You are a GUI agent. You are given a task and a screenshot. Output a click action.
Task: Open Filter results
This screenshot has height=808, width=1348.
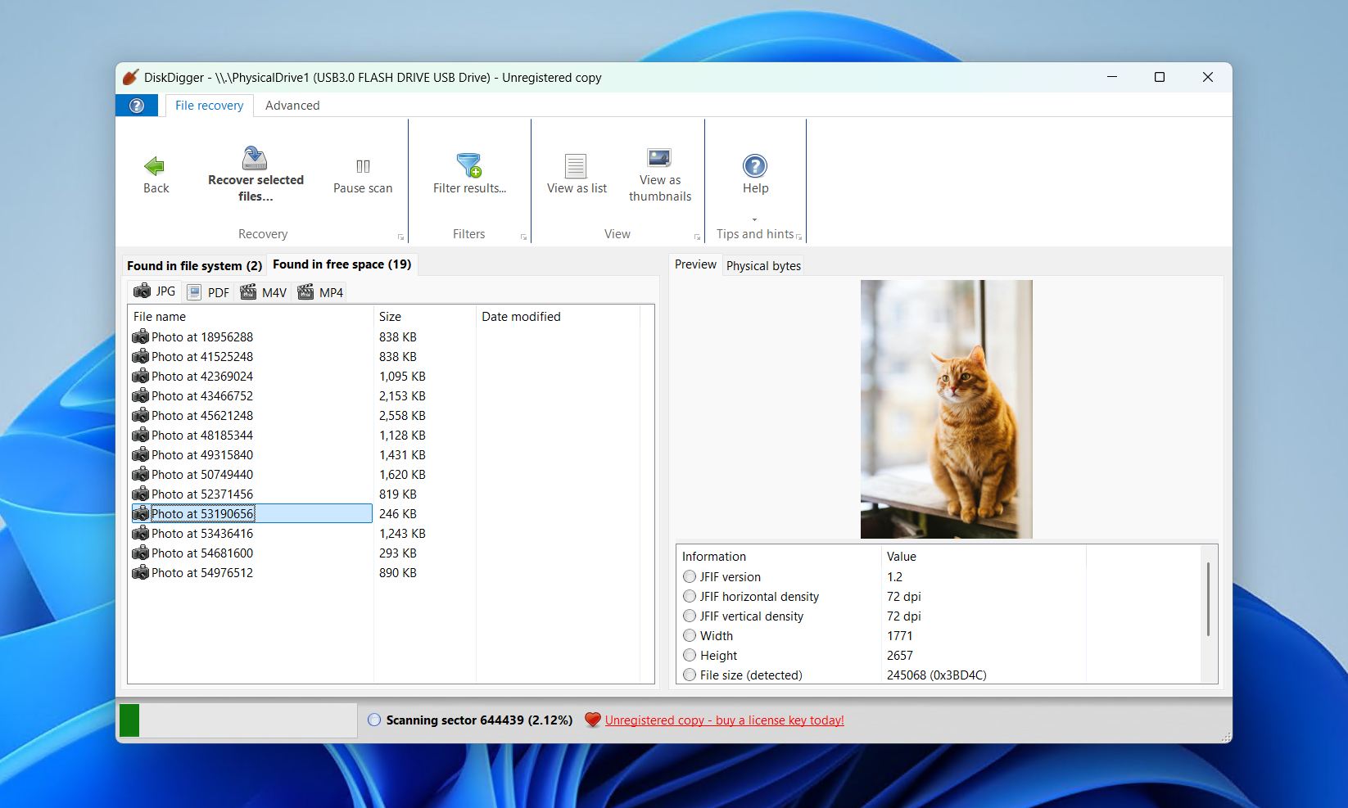(x=468, y=172)
